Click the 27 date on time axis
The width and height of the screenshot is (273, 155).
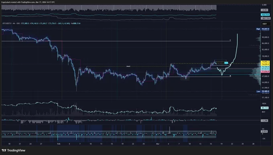[x=41, y=144]
